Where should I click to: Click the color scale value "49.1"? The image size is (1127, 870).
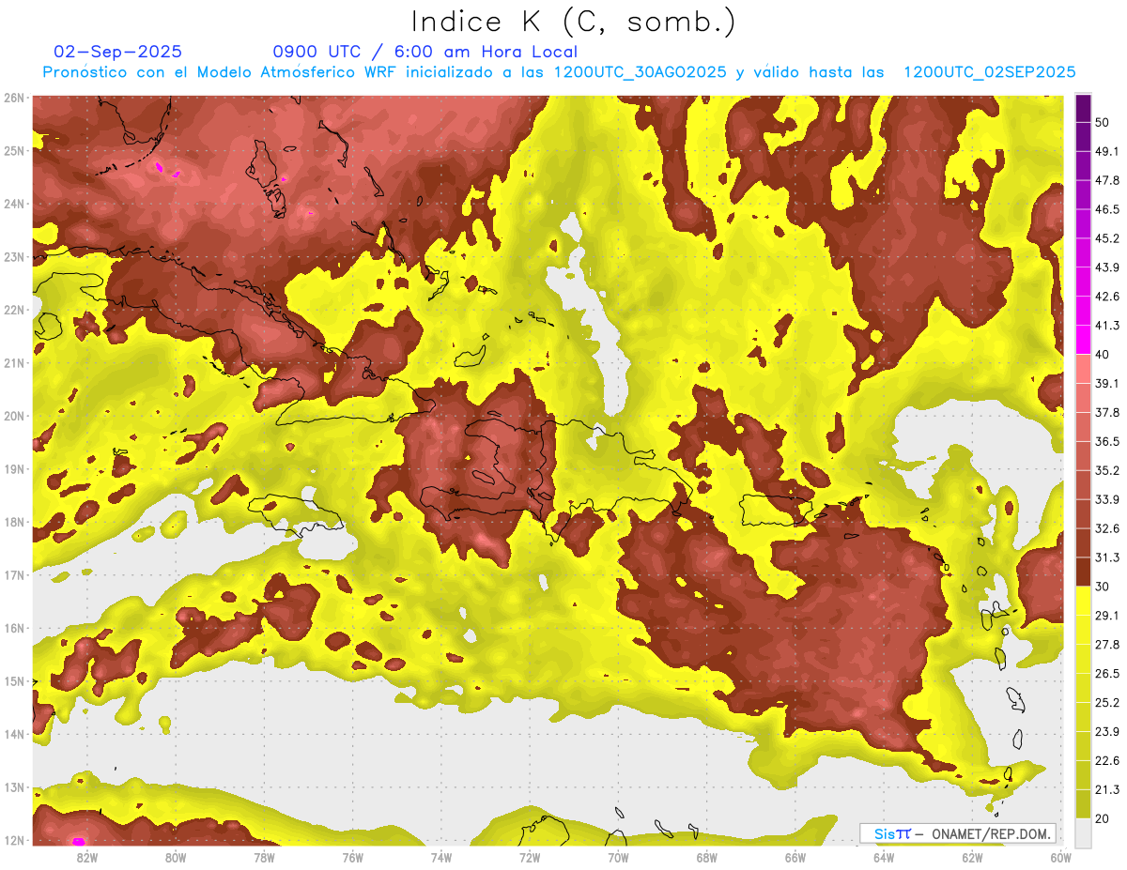coord(1106,151)
